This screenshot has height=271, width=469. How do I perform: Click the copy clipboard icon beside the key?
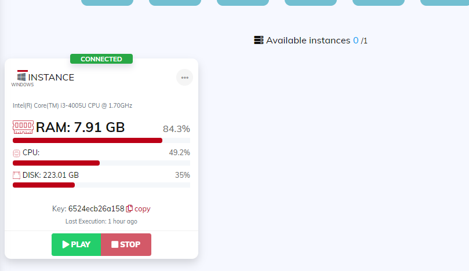coord(129,208)
